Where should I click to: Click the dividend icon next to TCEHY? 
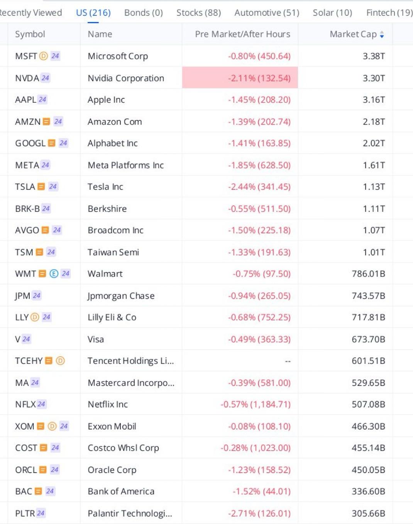60,361
